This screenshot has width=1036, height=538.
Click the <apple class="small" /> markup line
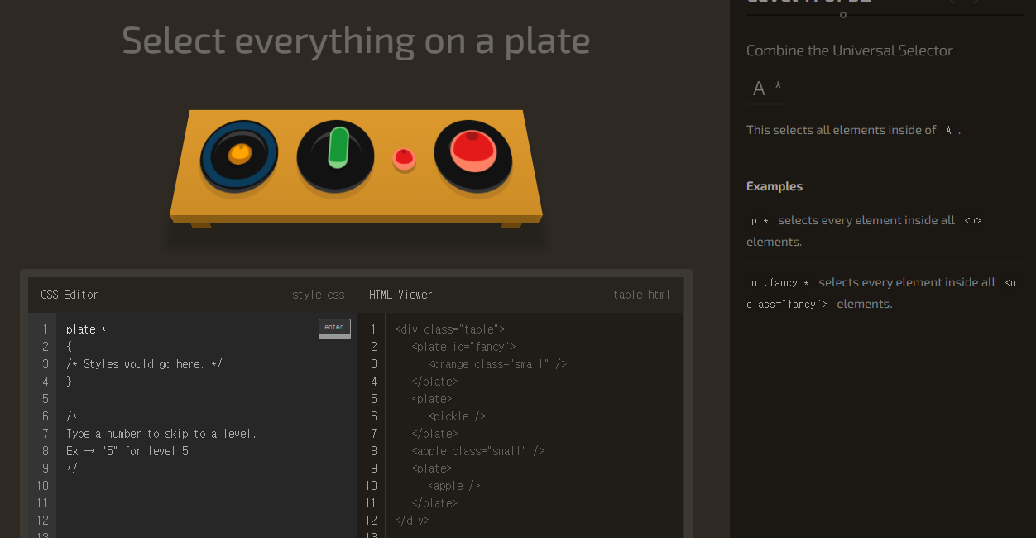(x=478, y=451)
